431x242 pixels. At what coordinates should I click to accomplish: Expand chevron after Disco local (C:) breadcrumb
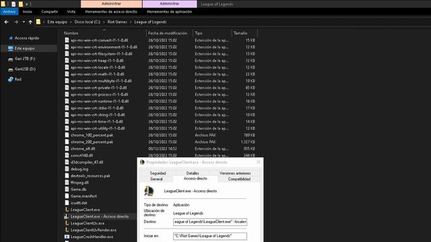(104, 22)
